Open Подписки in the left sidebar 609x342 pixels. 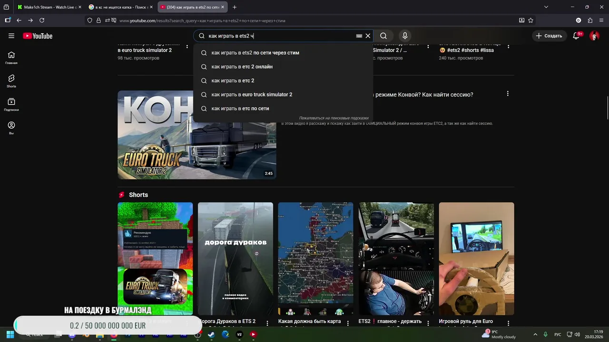tap(11, 104)
